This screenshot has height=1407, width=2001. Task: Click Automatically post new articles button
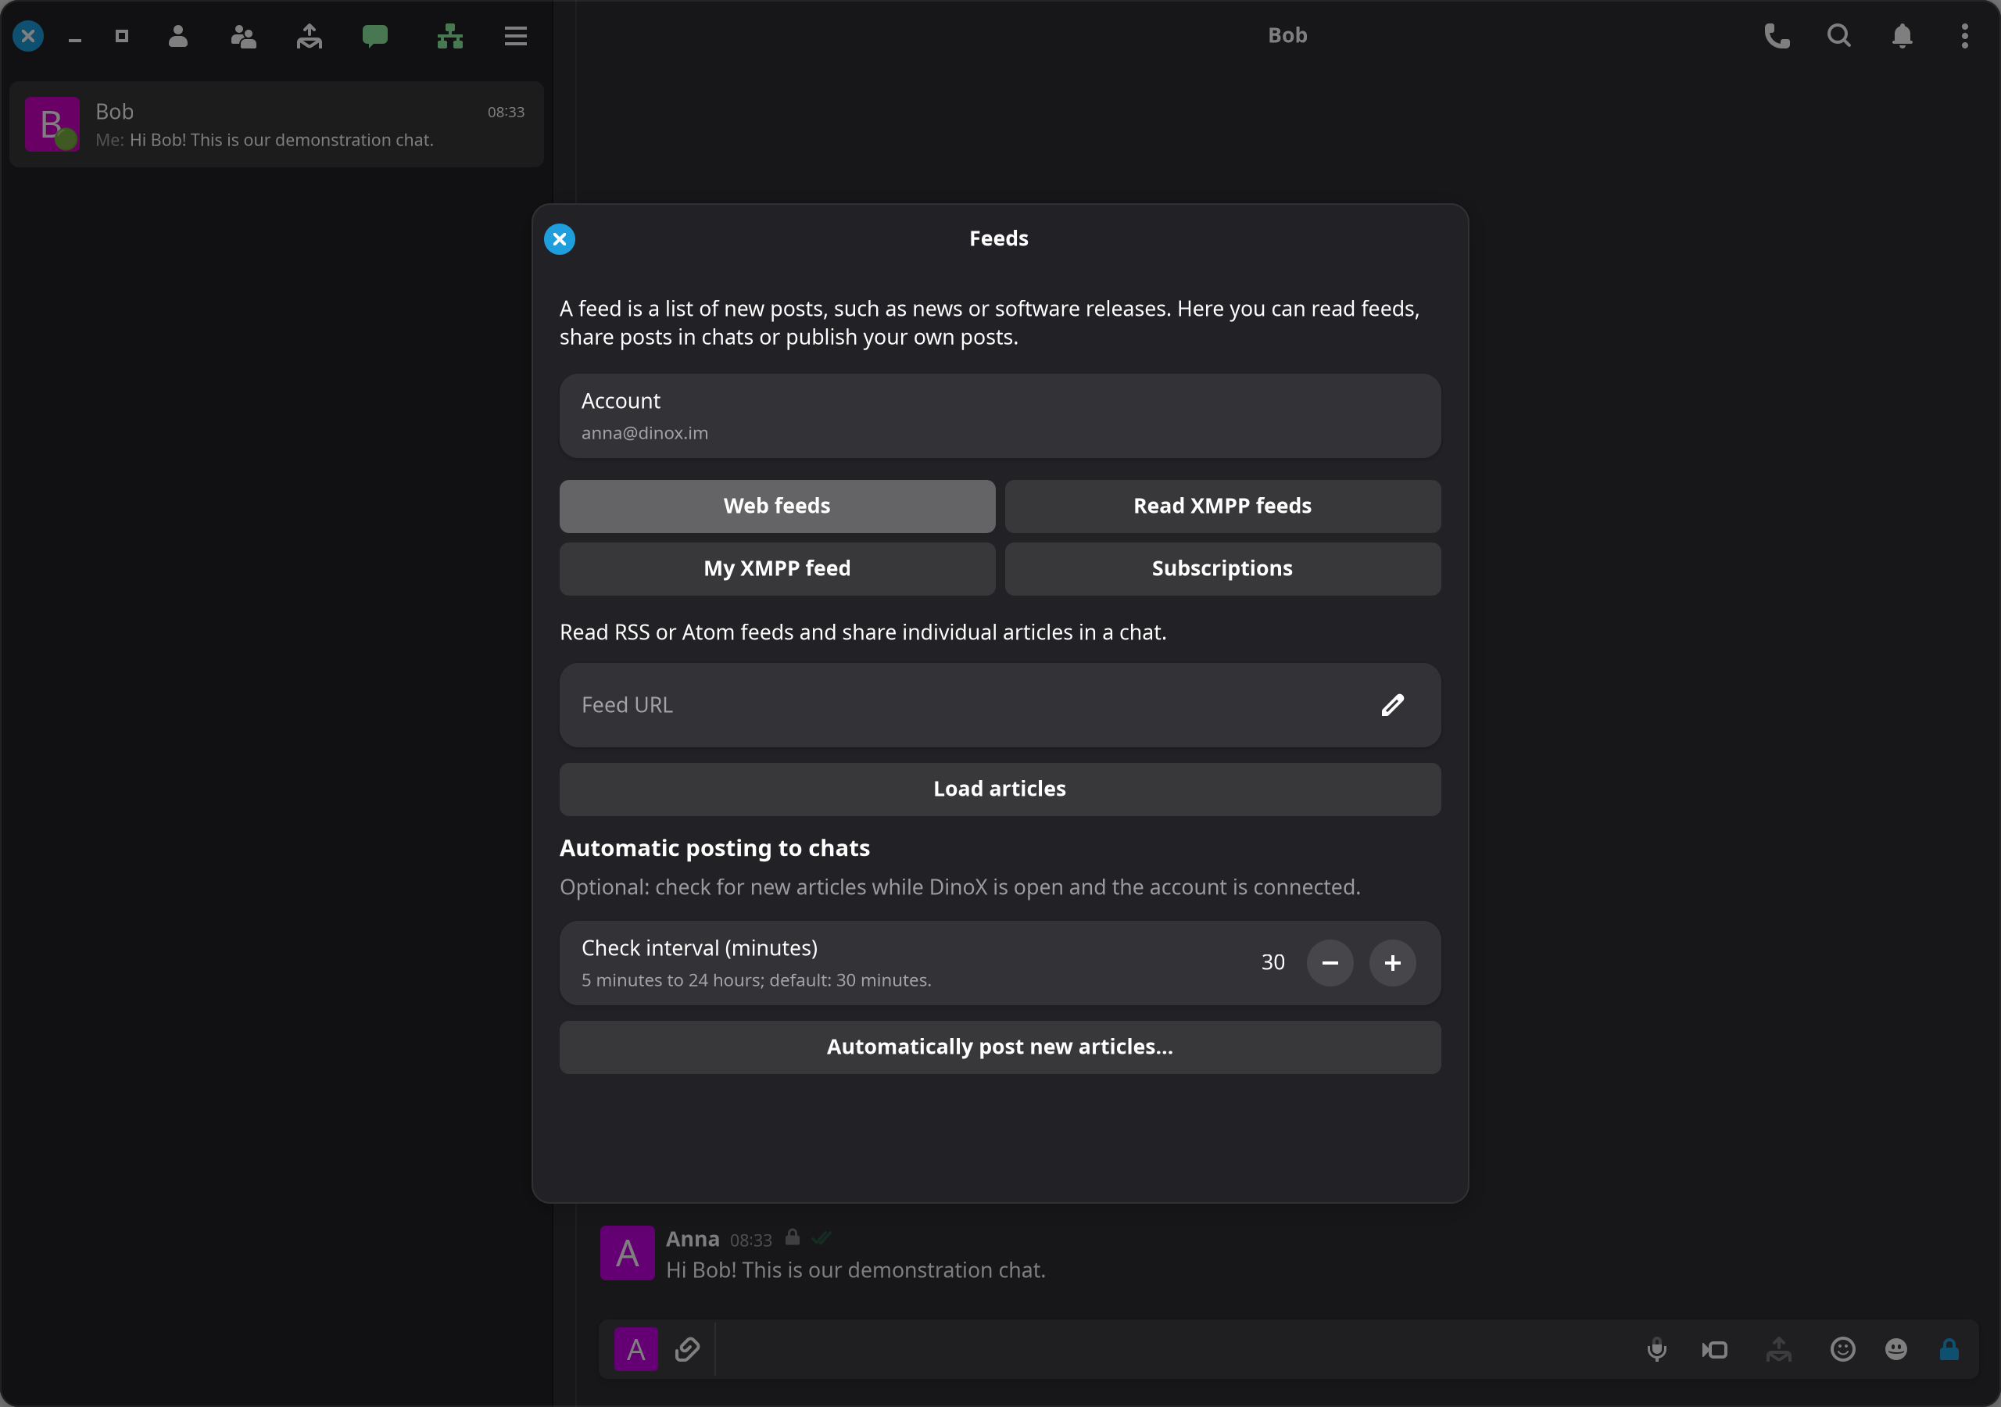1000,1047
